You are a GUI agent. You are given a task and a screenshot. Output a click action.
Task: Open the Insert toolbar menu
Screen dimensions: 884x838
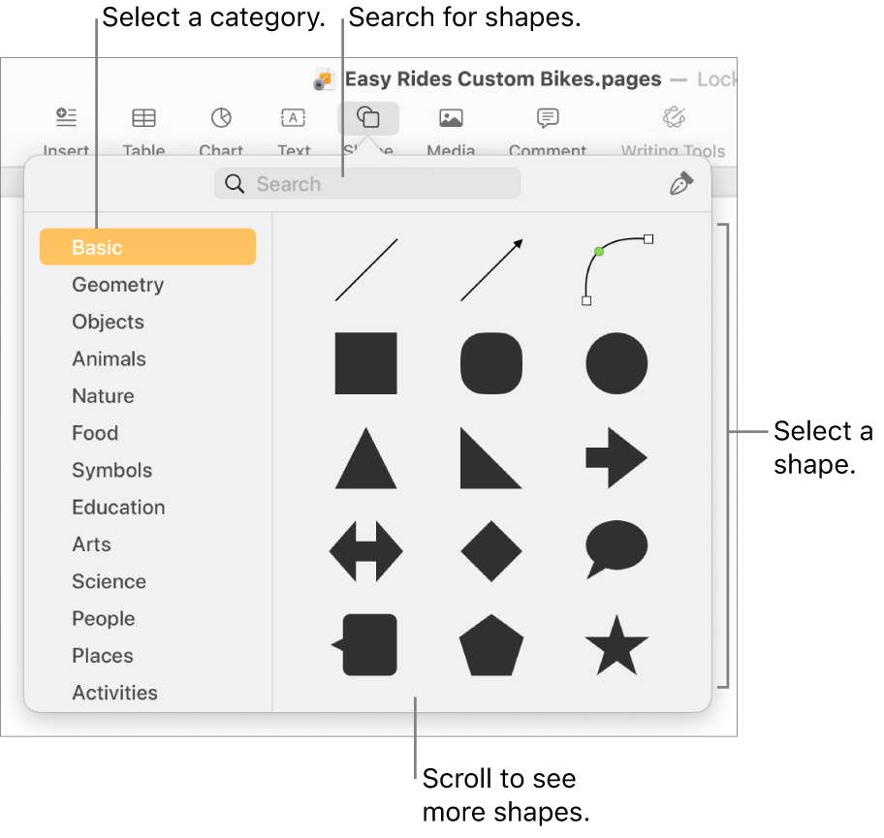[x=66, y=117]
